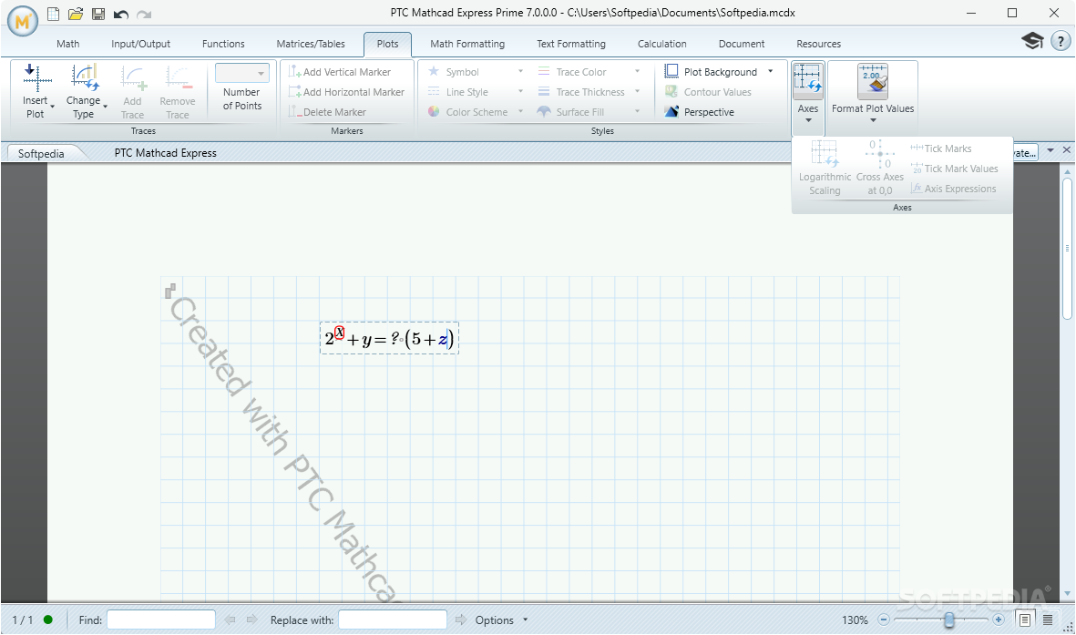Open the Resources ribbon tab

(819, 44)
